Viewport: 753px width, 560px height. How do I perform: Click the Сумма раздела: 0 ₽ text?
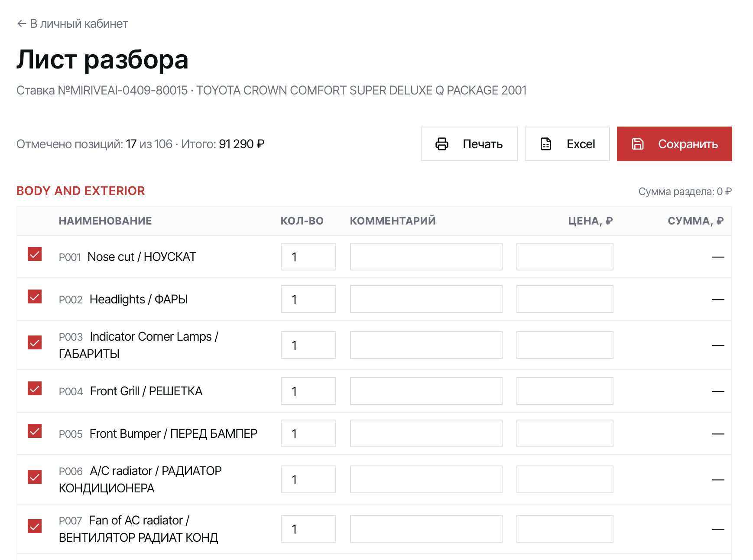pyautogui.click(x=685, y=192)
